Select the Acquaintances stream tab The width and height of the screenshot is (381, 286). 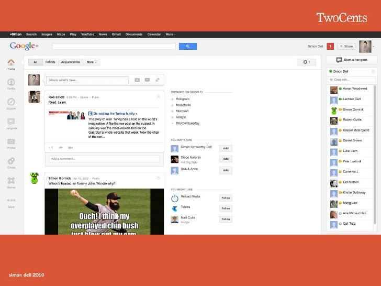pyautogui.click(x=71, y=62)
